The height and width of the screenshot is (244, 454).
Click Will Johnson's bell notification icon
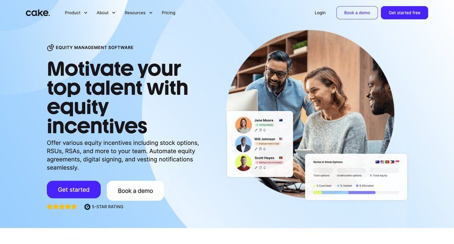tap(264, 149)
